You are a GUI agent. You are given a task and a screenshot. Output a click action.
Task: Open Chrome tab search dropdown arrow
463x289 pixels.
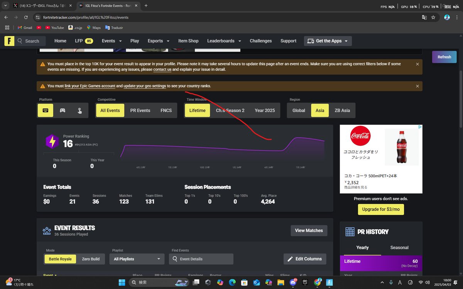pyautogui.click(x=5, y=6)
